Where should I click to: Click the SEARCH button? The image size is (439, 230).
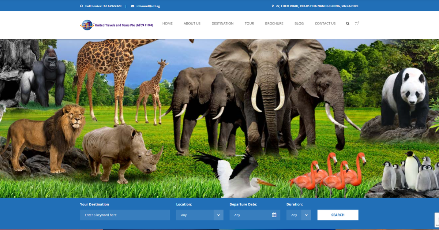click(x=338, y=215)
